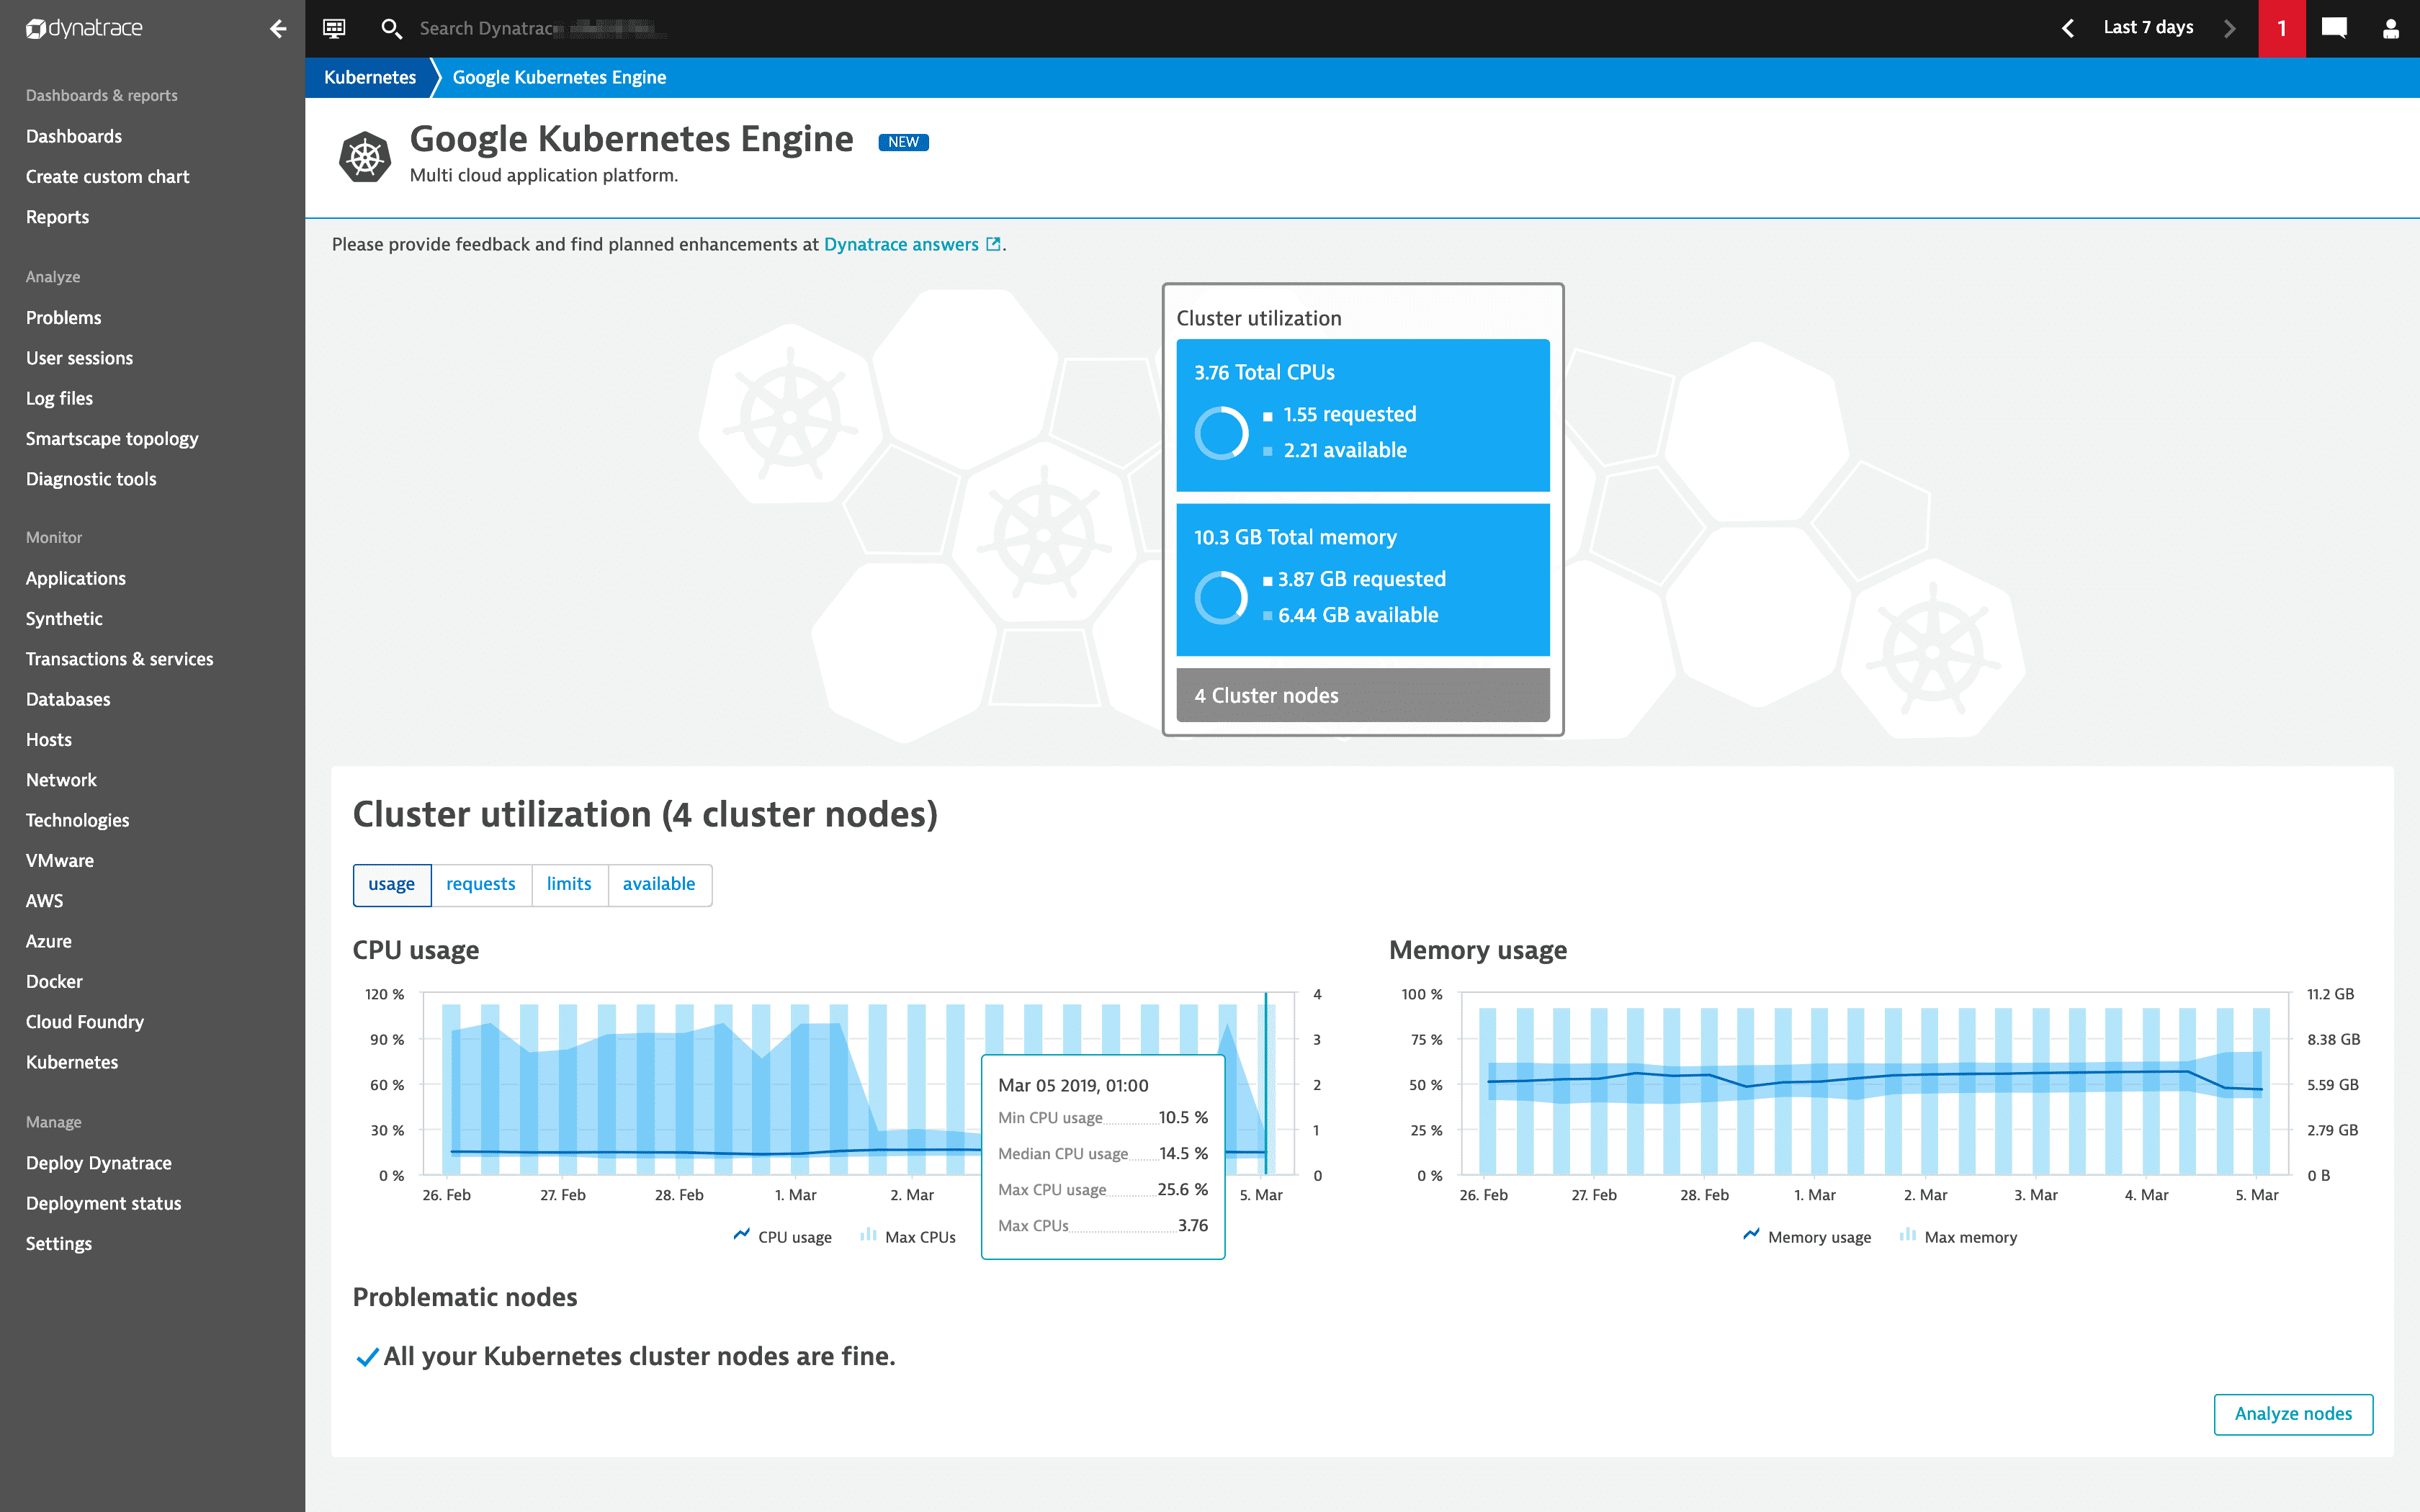
Task: Open User sessions
Action: point(79,358)
